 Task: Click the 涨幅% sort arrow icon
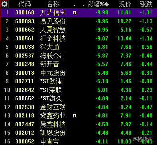point(106,4)
